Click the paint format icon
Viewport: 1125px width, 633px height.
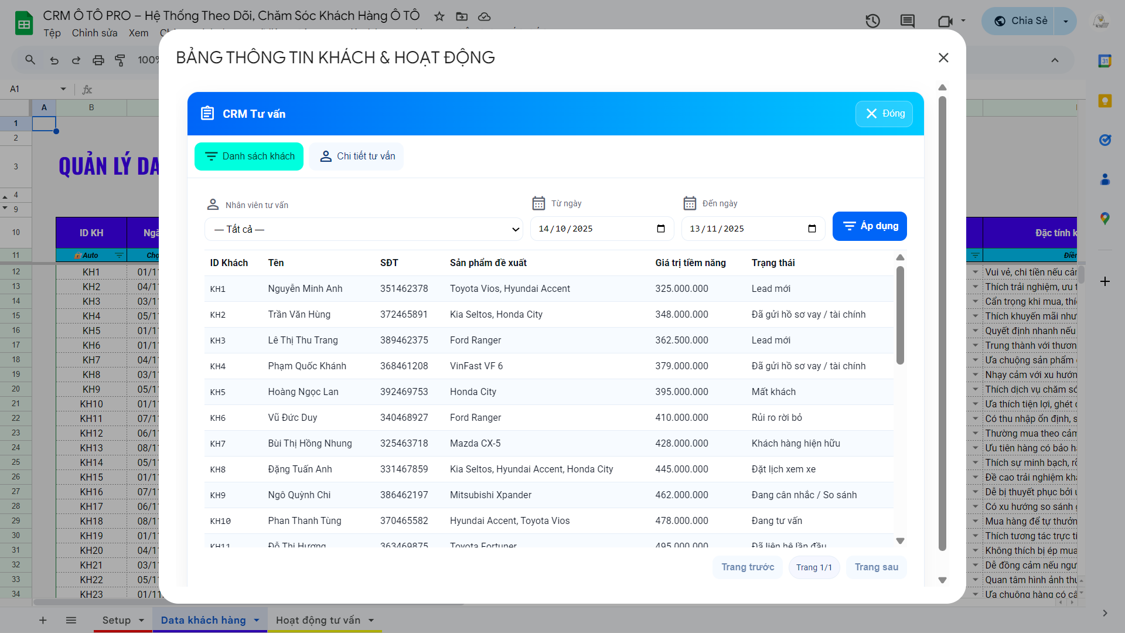[120, 60]
